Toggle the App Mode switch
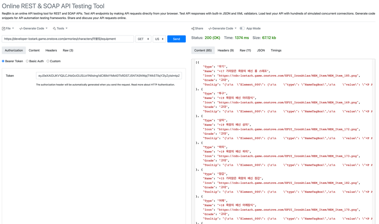The height and width of the screenshot is (224, 379). pyautogui.click(x=242, y=28)
